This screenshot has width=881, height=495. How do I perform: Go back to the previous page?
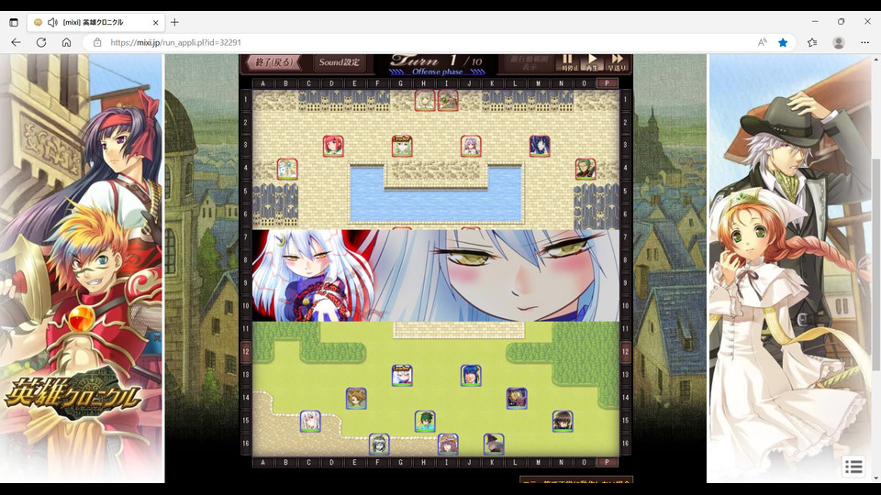(16, 43)
